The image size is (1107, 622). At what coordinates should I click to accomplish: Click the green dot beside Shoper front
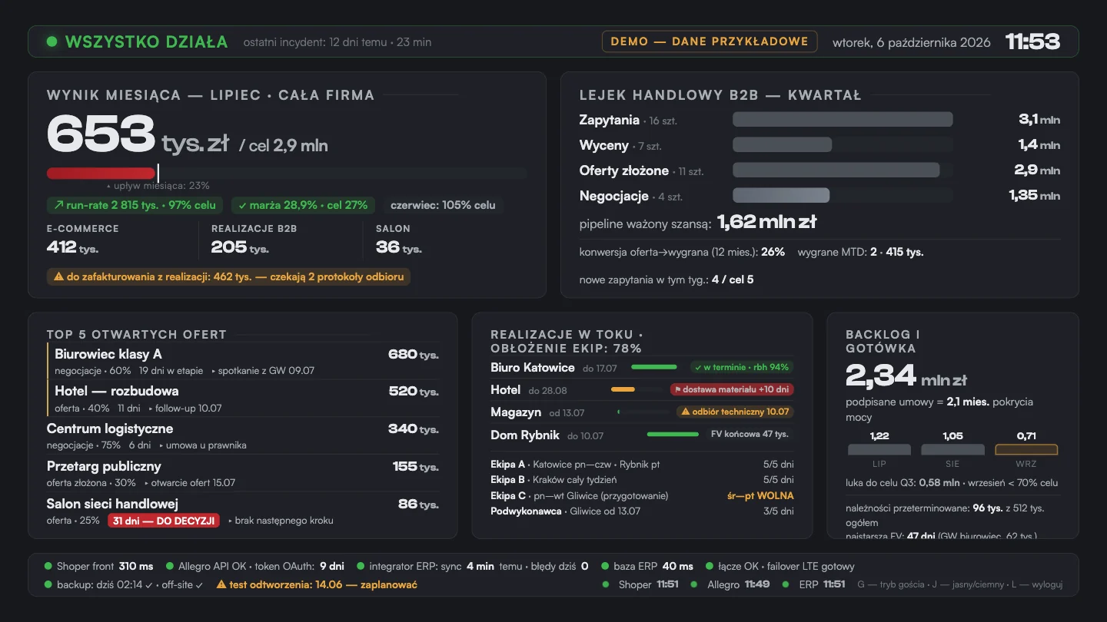pos(48,567)
